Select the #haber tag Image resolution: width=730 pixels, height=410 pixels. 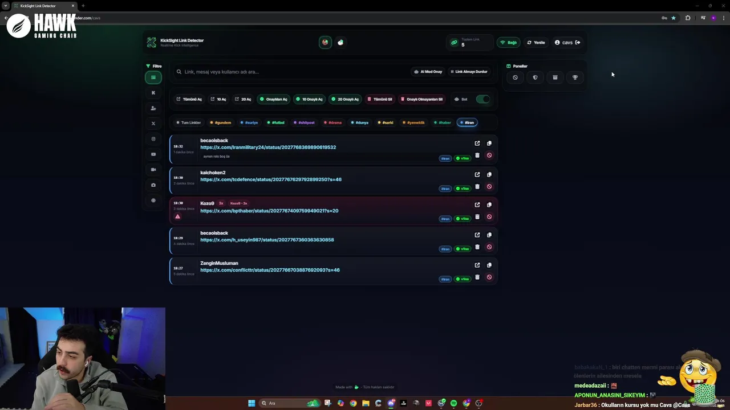point(443,122)
